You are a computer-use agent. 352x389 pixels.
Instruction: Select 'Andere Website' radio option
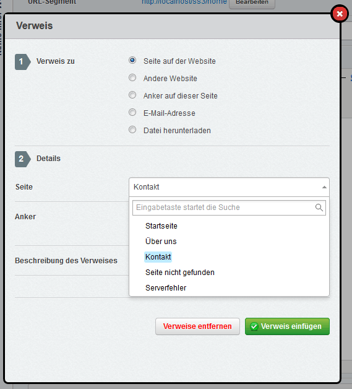click(132, 77)
